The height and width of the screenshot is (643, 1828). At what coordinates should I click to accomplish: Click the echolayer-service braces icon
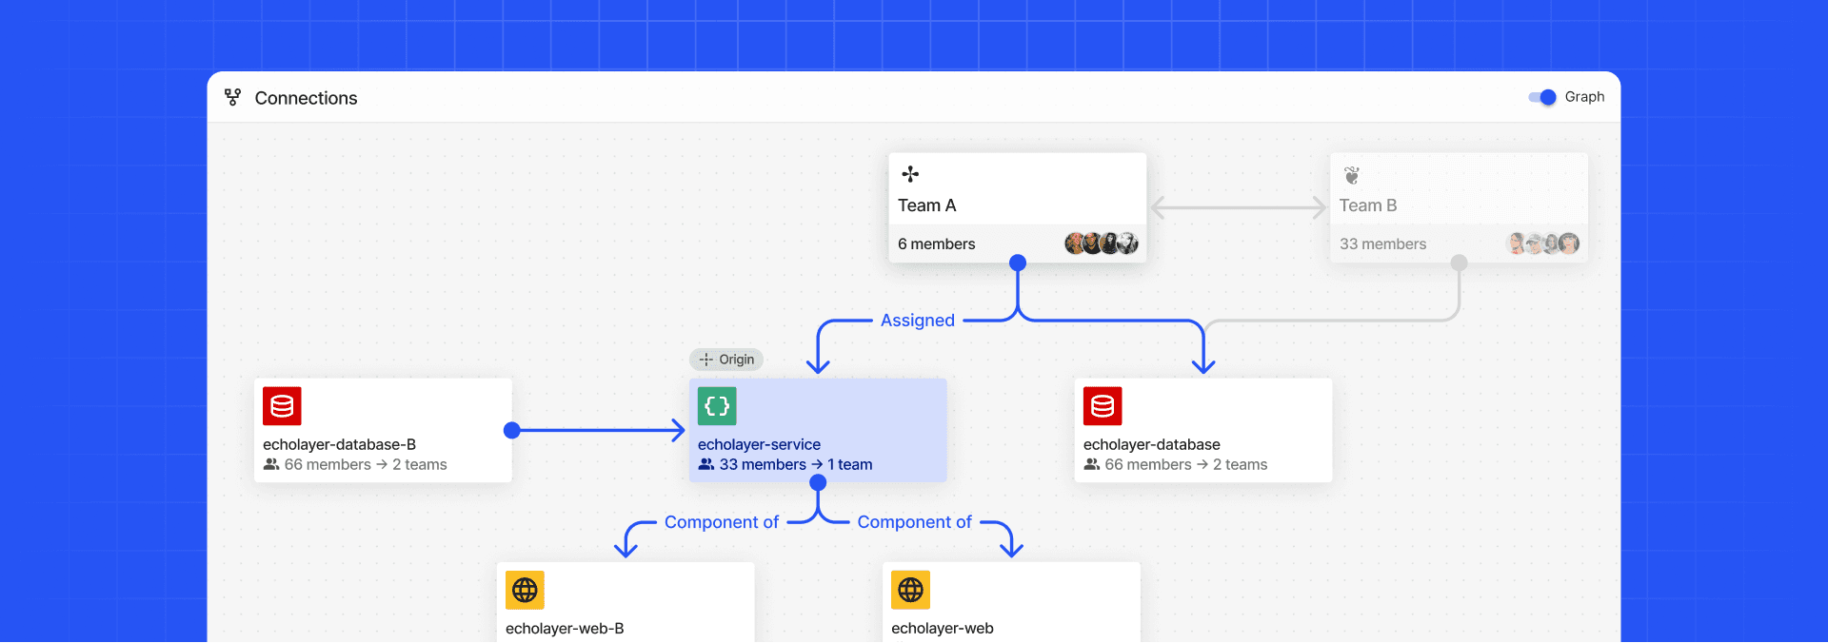click(x=717, y=406)
